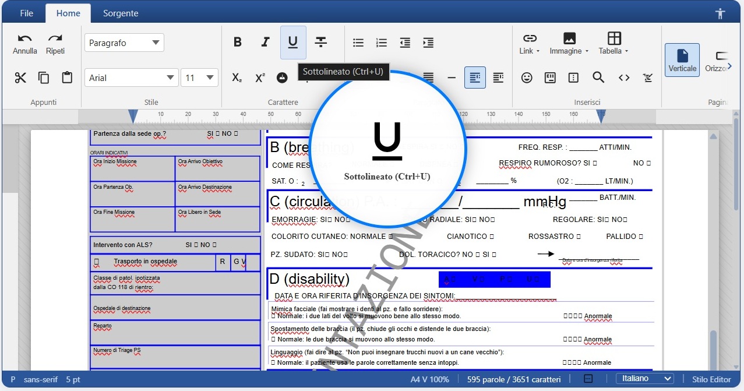
Task: Justify the paragraph text
Action: (x=429, y=78)
